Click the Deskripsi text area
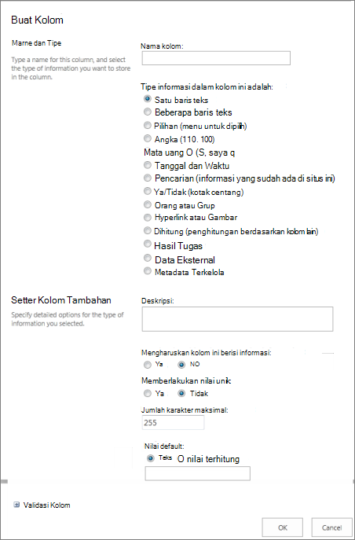The height and width of the screenshot is (540, 355). click(237, 319)
